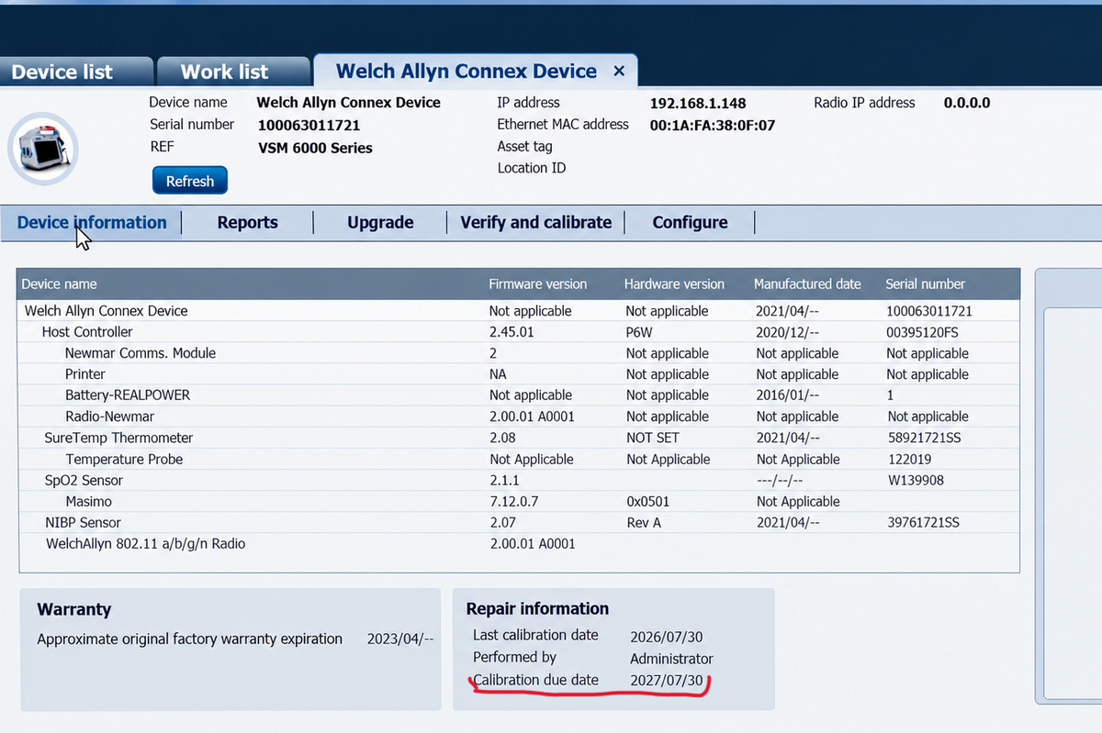Select the WelchAllyn 802.11 a/b/g/n Radio row
The image size is (1102, 733).
[518, 543]
